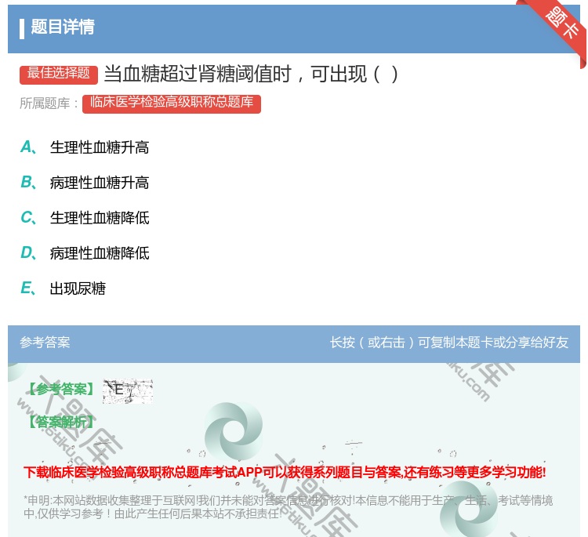
Task: Click the 申明 disclaimer text
Action: pos(288,506)
